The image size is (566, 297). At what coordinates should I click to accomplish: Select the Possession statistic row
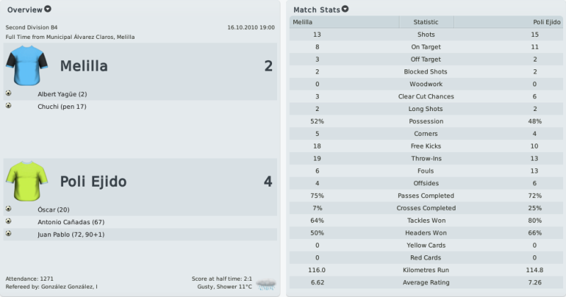tap(426, 122)
